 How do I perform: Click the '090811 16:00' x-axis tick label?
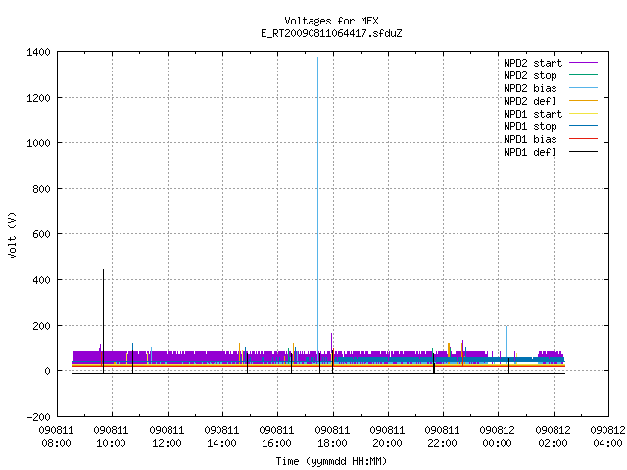(x=276, y=437)
